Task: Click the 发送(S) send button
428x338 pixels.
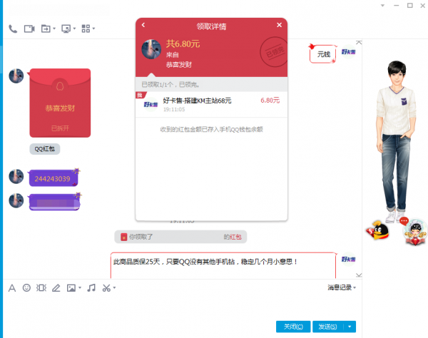Action: [327, 327]
